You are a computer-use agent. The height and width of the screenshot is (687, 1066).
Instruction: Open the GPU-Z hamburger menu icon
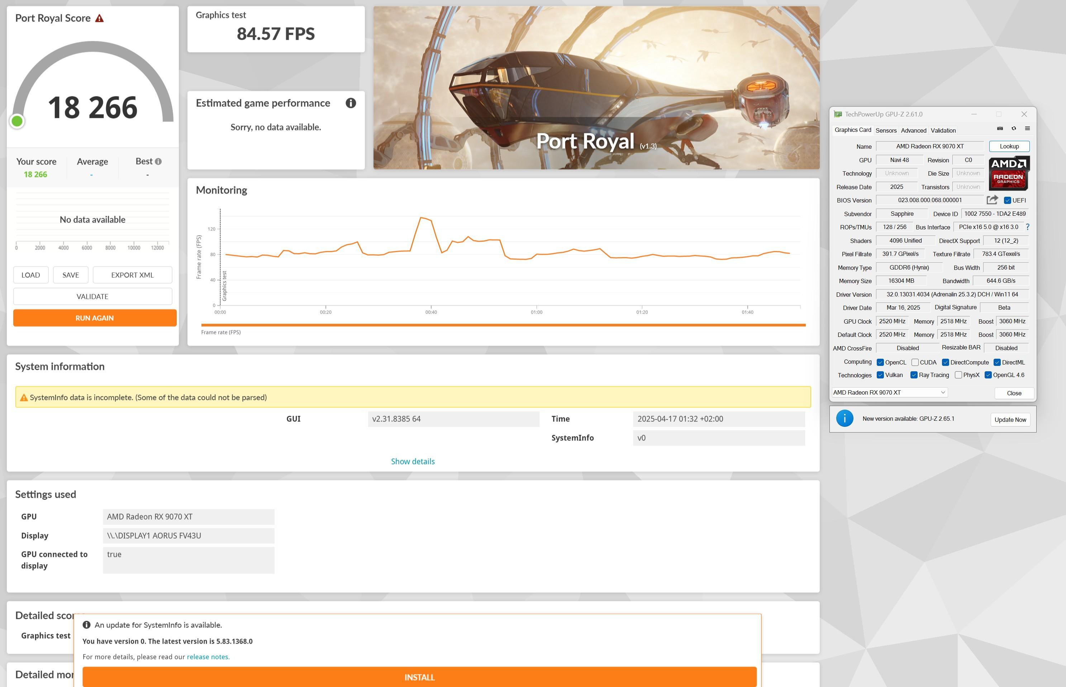coord(1028,129)
